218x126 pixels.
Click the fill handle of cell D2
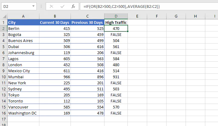point(128,31)
